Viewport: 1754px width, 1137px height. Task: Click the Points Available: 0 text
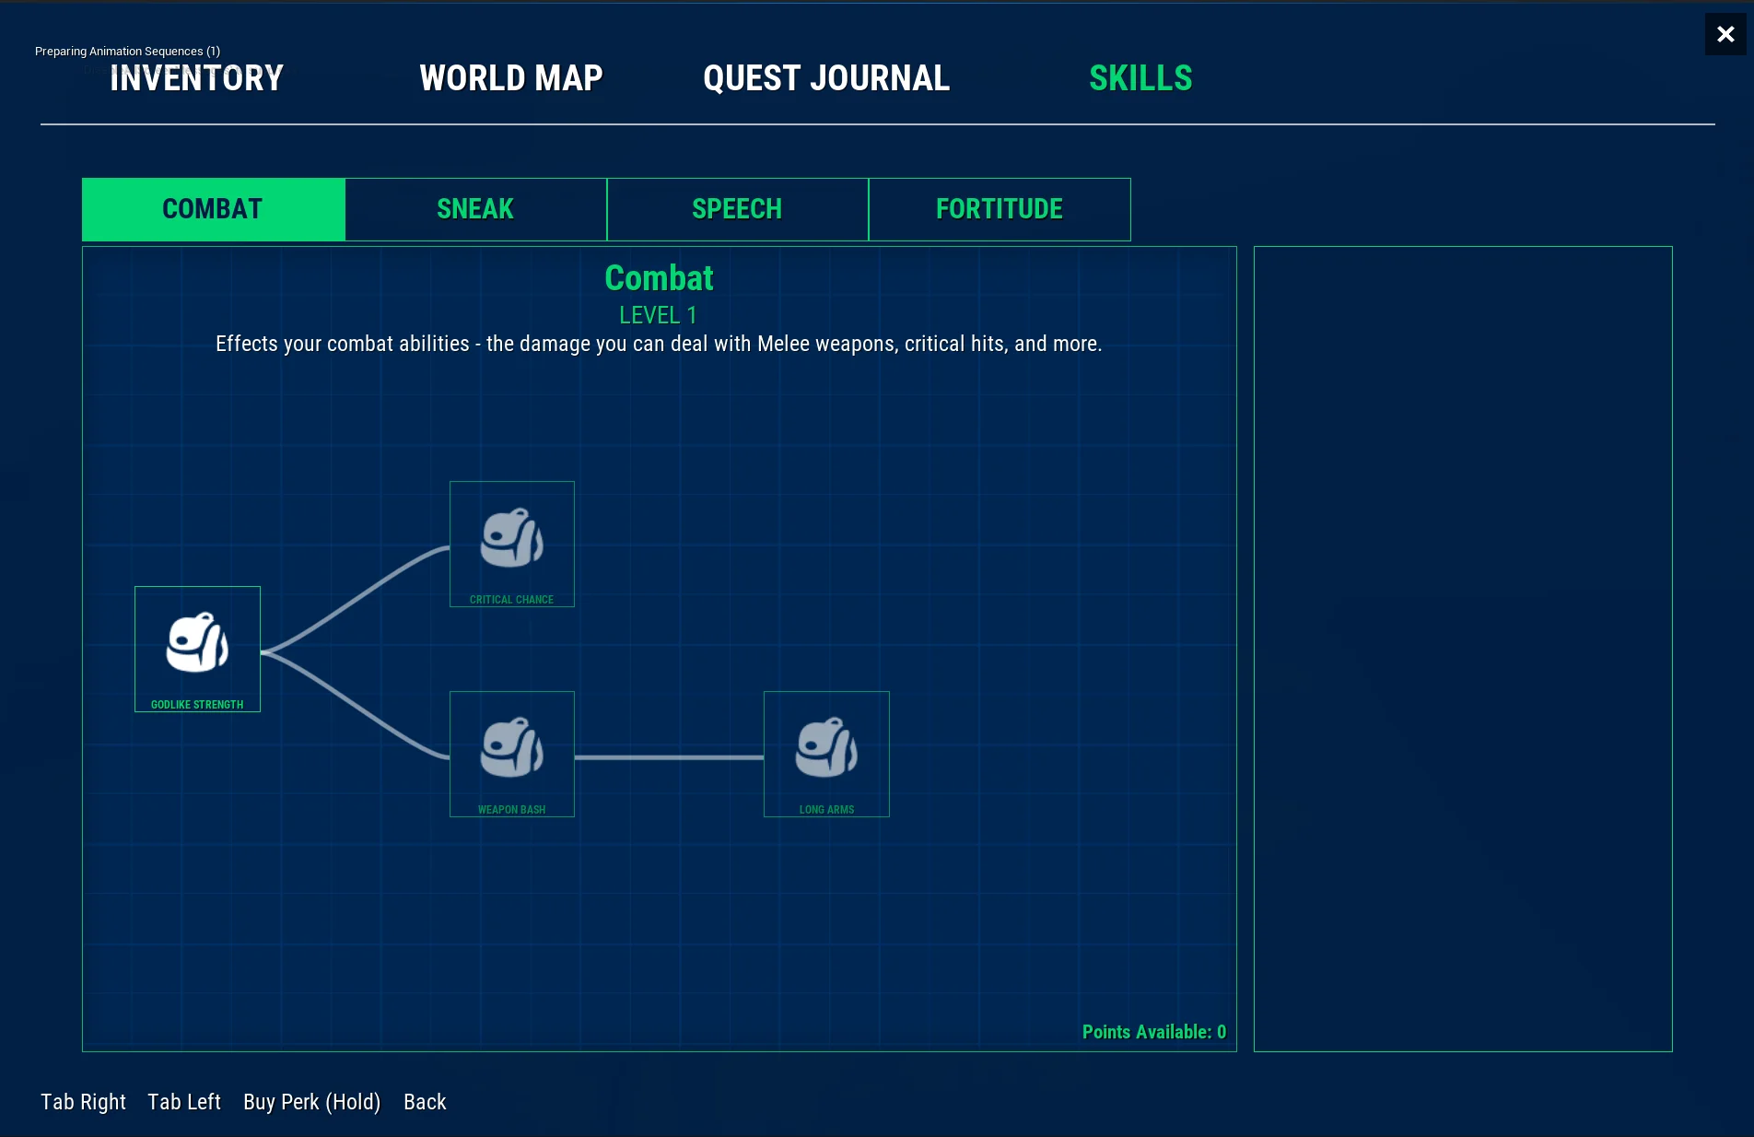pyautogui.click(x=1154, y=1032)
